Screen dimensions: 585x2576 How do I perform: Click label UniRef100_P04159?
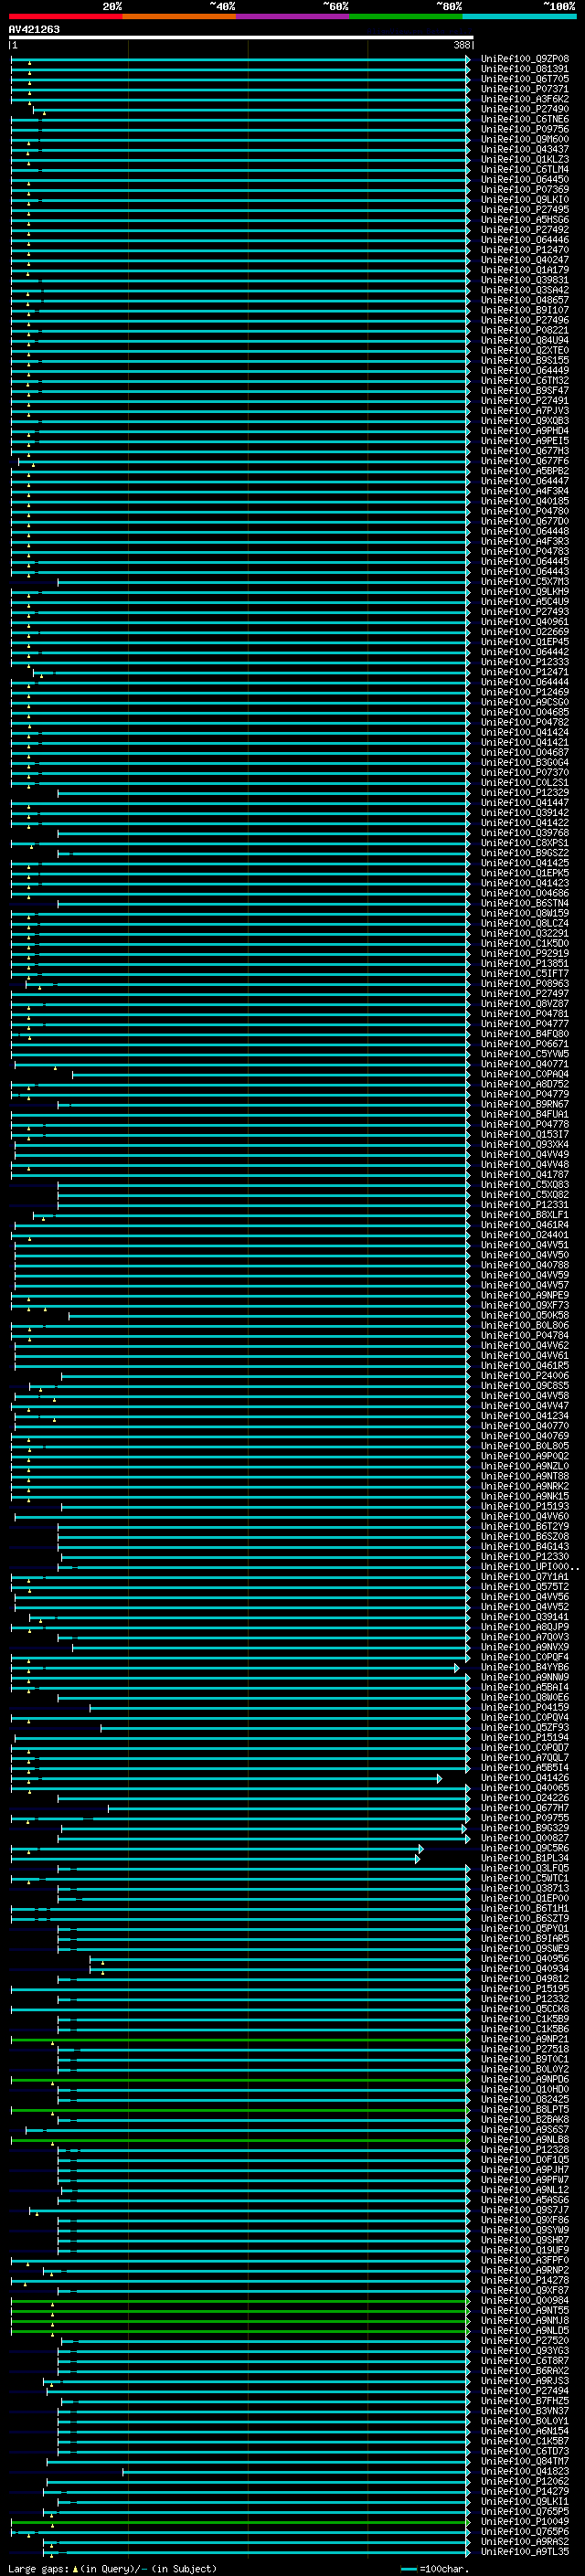(x=524, y=1707)
